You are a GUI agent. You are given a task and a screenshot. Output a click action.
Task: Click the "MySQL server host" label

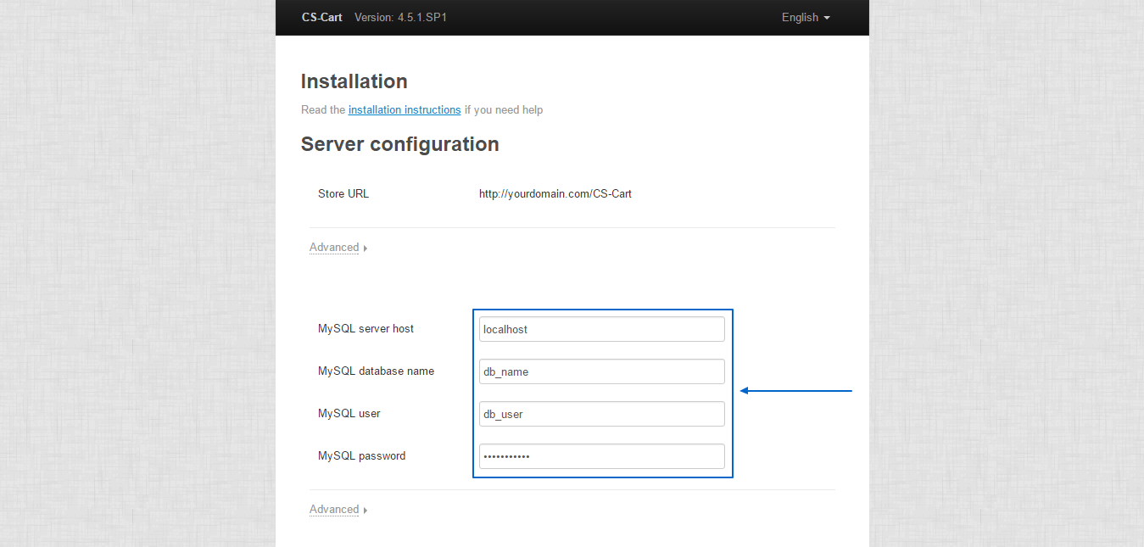point(366,329)
